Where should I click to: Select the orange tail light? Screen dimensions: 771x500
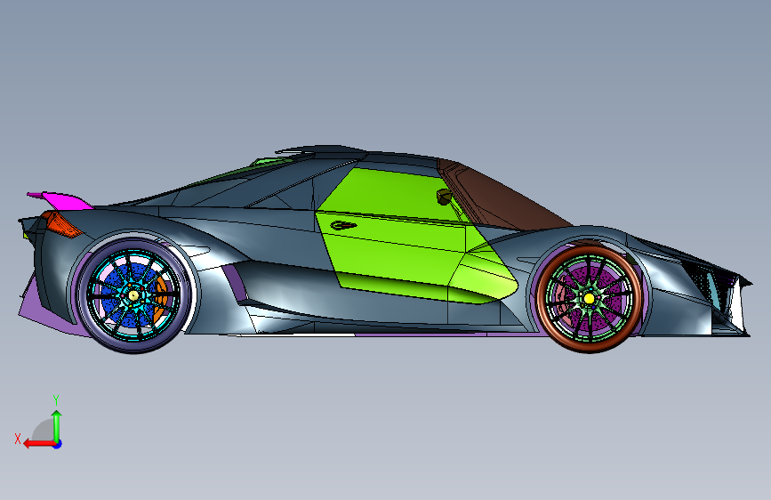pyautogui.click(x=61, y=224)
